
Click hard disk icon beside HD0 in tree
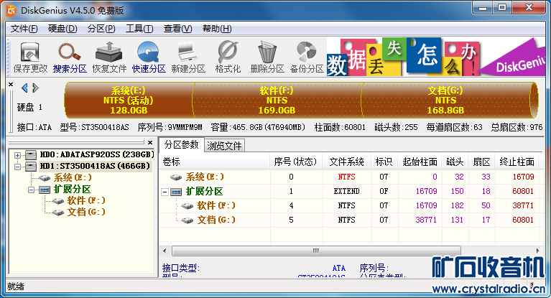coord(31,155)
